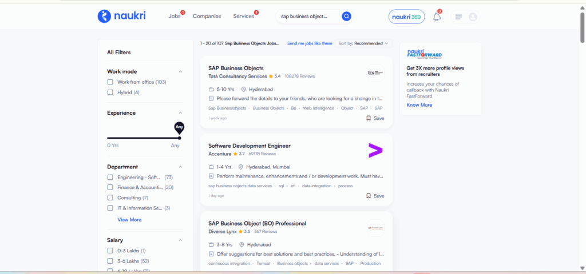Image resolution: width=586 pixels, height=274 pixels.
Task: Click the 1-4 Yrs briefcase icon
Action: [x=211, y=167]
